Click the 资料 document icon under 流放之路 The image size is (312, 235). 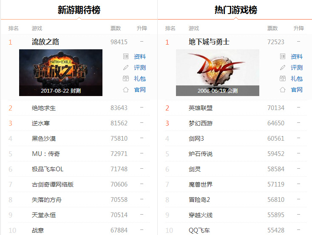click(126, 57)
